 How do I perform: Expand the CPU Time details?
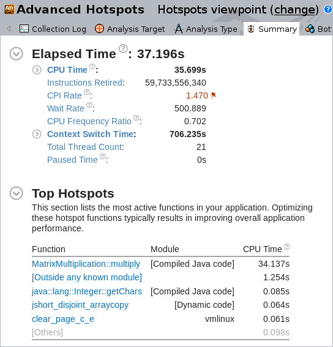[37, 70]
